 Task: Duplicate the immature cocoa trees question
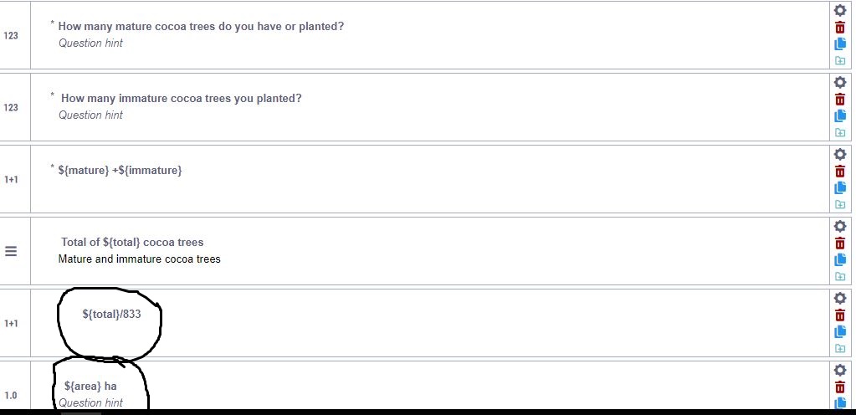pyautogui.click(x=840, y=116)
